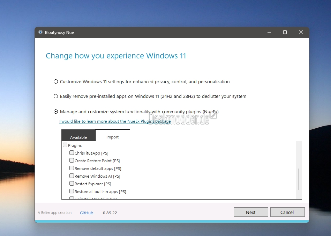331x236 pixels.
Task: Click the Next button
Action: click(251, 212)
